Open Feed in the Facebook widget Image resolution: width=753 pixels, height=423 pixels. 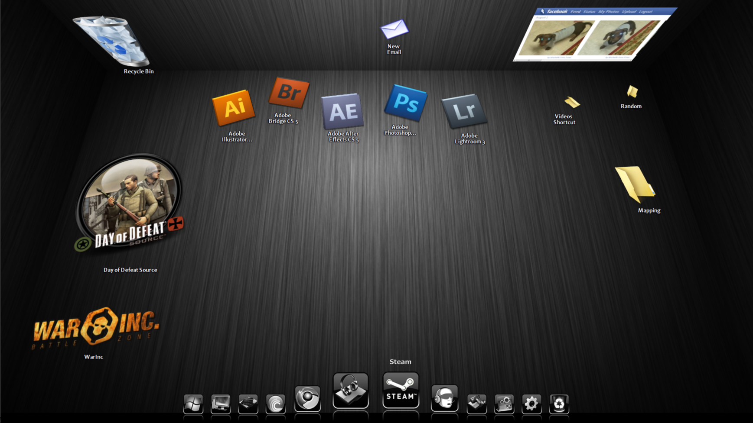(x=575, y=12)
